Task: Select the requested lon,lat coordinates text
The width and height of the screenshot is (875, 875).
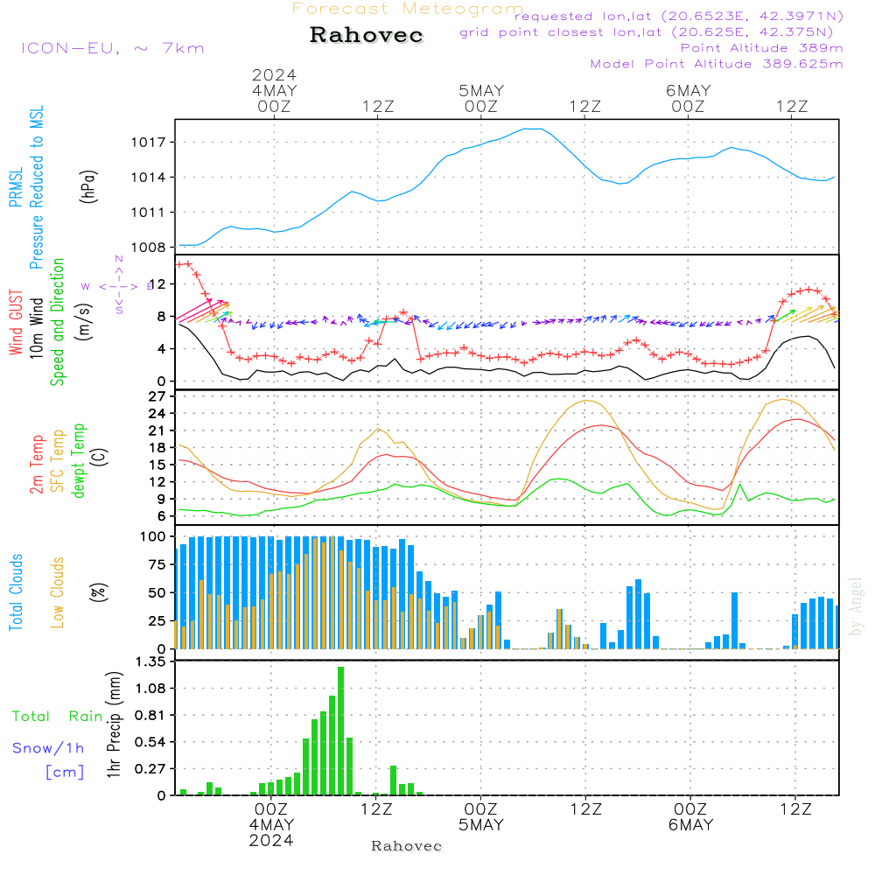Action: tap(679, 16)
